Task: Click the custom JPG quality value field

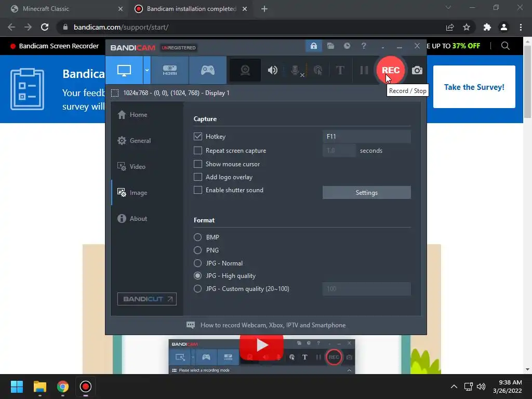Action: (366, 289)
